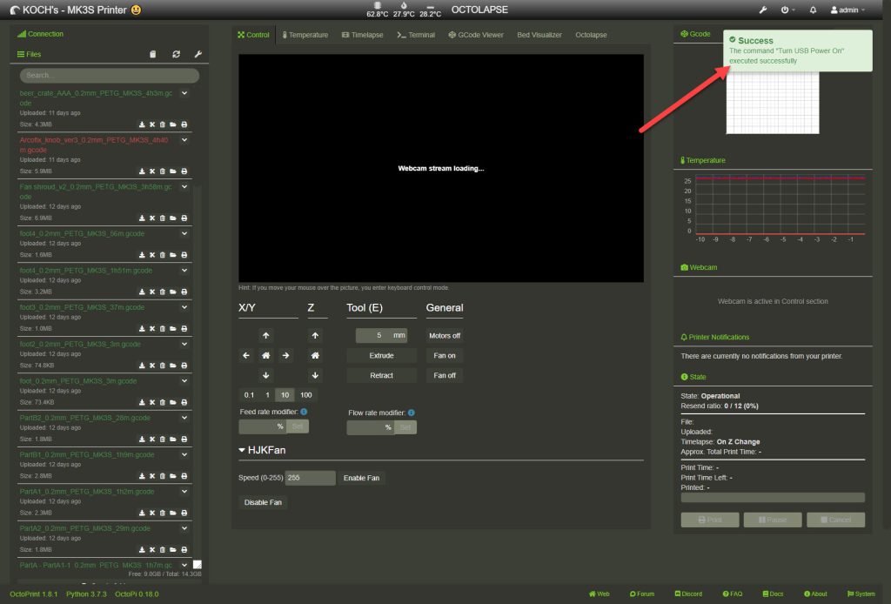Select the 100 jog distance
Viewport: 891px width, 604px height.
306,395
